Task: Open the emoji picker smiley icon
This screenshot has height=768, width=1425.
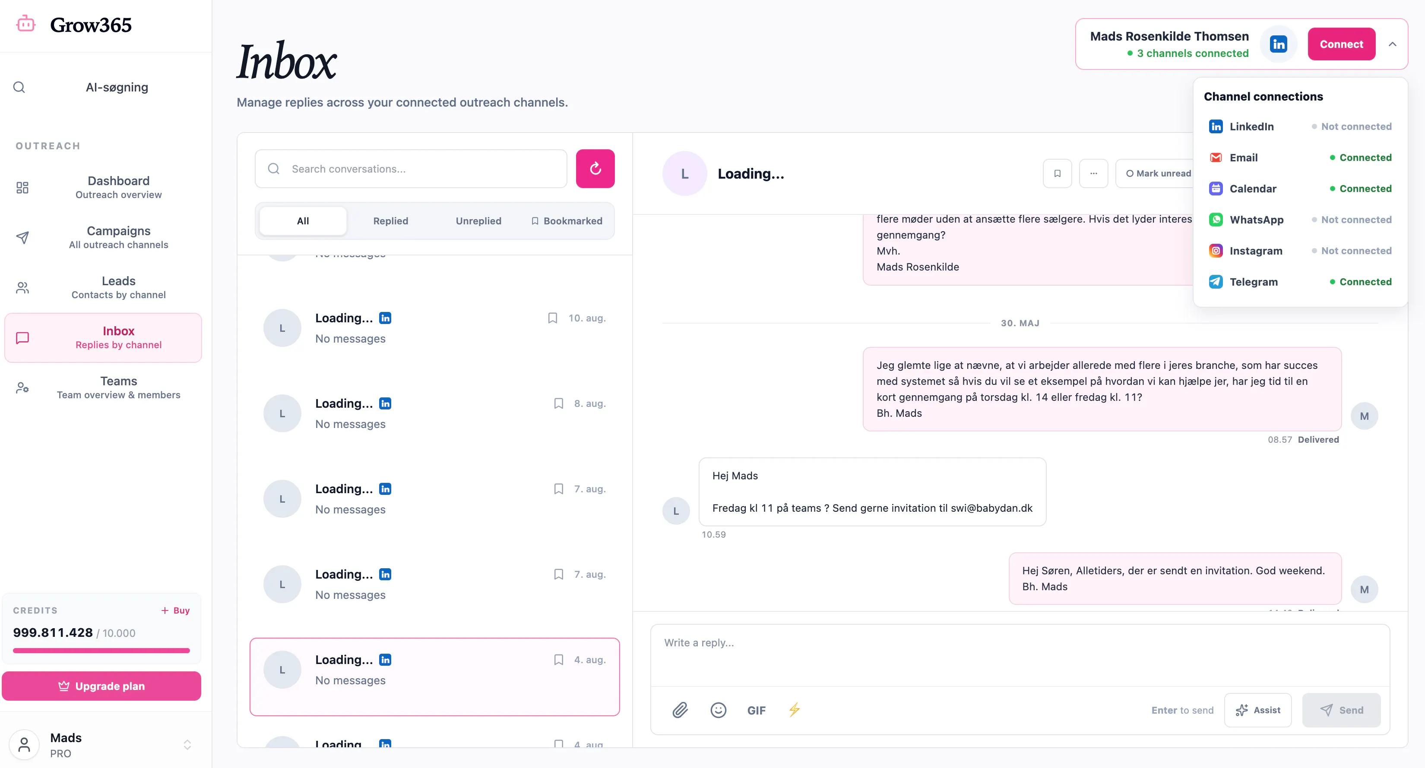Action: pos(718,710)
